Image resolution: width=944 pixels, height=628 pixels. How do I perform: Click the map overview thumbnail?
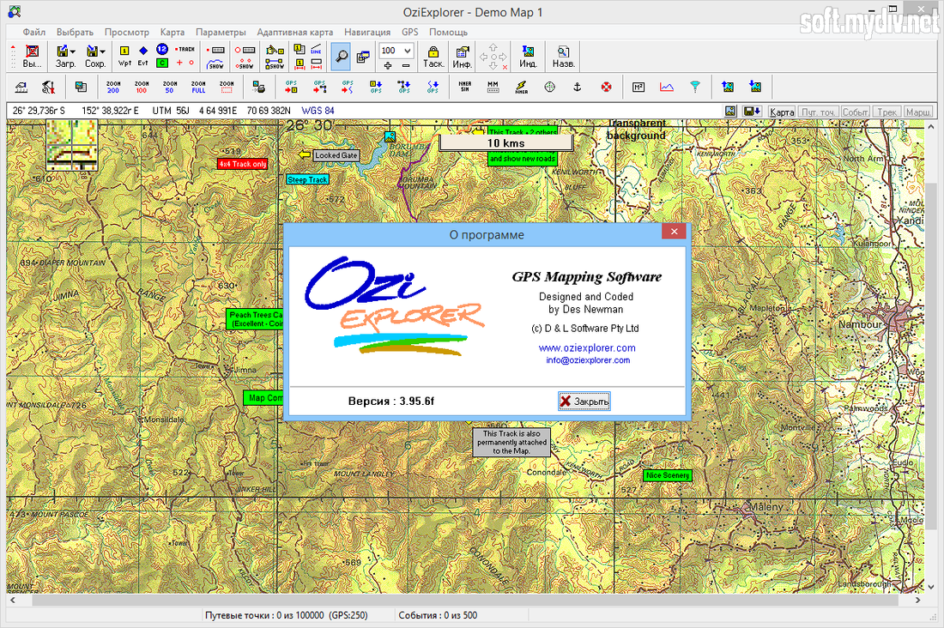click(x=71, y=144)
